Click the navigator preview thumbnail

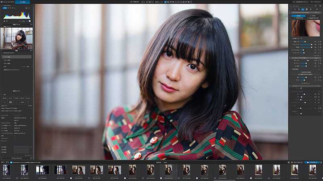tap(17, 38)
